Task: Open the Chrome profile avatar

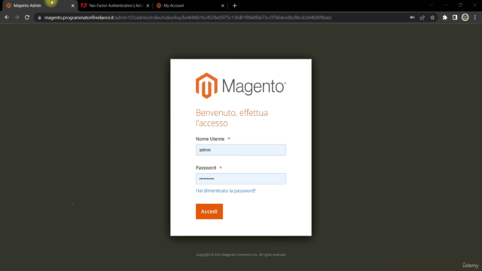Action: pos(465,17)
